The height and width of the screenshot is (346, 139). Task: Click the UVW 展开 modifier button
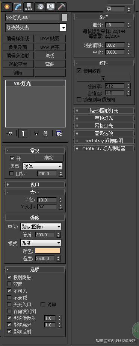click(50, 47)
